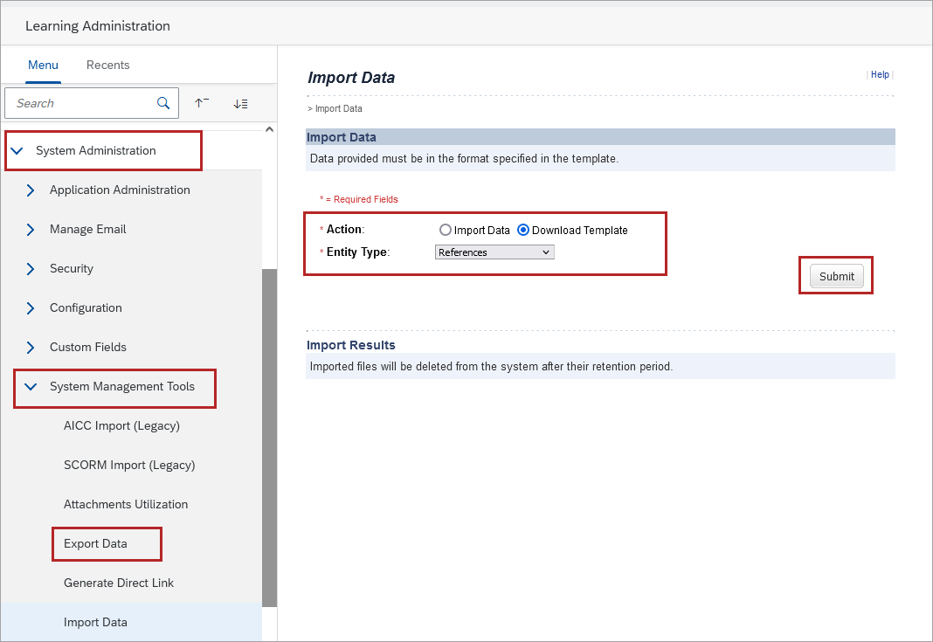Expand the Configuration section
933x642 pixels.
tap(30, 307)
